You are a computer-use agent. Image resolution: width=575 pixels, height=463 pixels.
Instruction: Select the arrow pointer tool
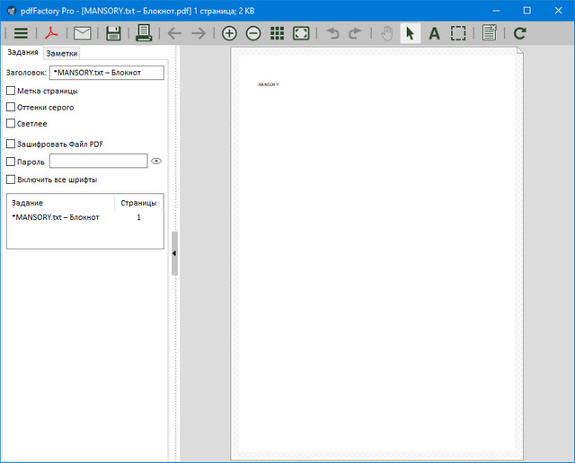point(410,33)
